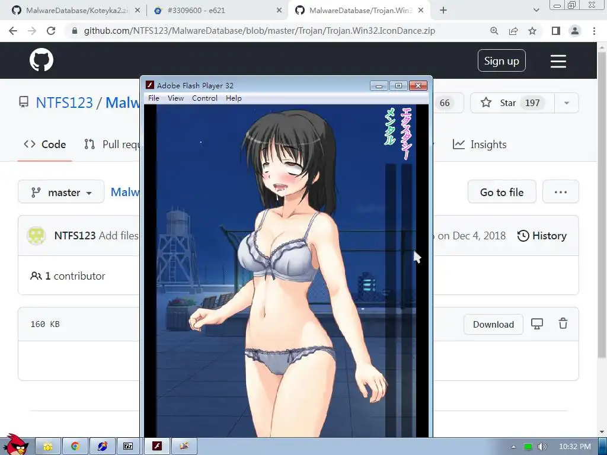Click the Angry Birds start button

coord(15,444)
